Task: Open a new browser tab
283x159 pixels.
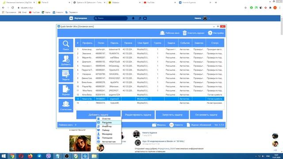Action: pos(216,3)
